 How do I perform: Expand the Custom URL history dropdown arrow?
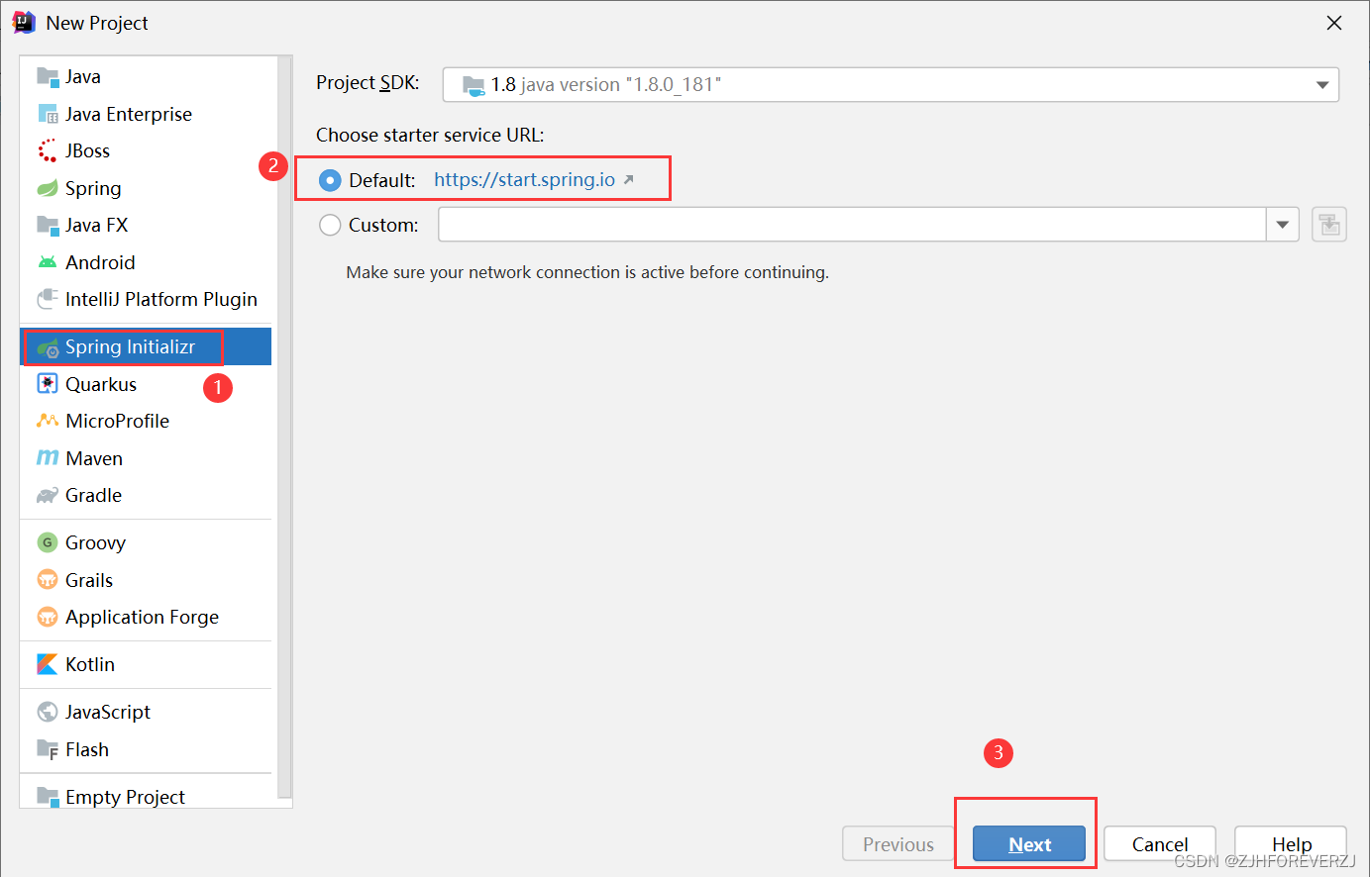click(x=1282, y=225)
